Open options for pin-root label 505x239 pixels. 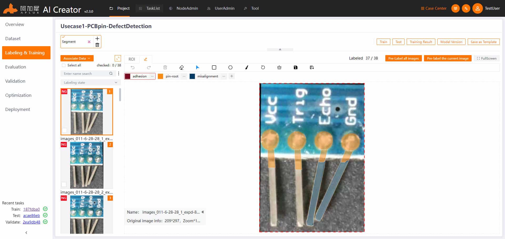tap(184, 76)
